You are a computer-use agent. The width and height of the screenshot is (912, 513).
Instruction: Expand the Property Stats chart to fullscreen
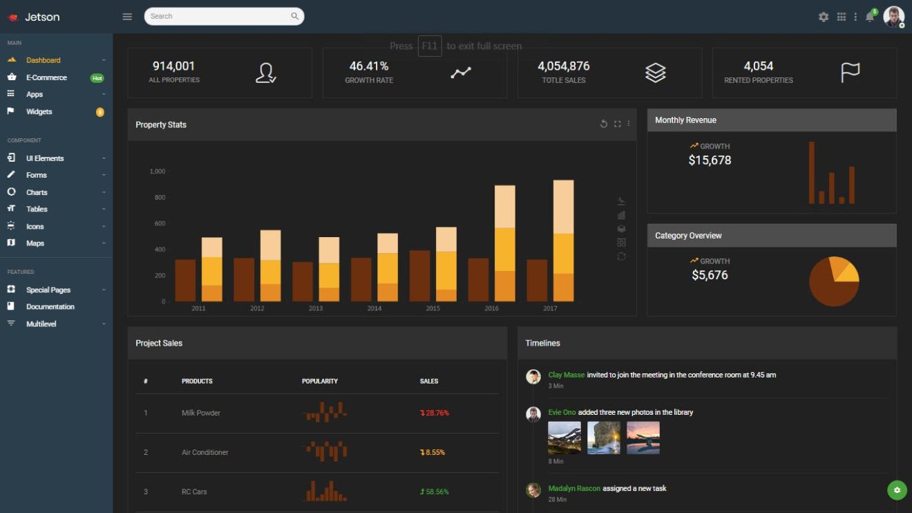pos(617,124)
